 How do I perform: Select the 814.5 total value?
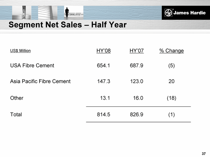click(x=103, y=115)
